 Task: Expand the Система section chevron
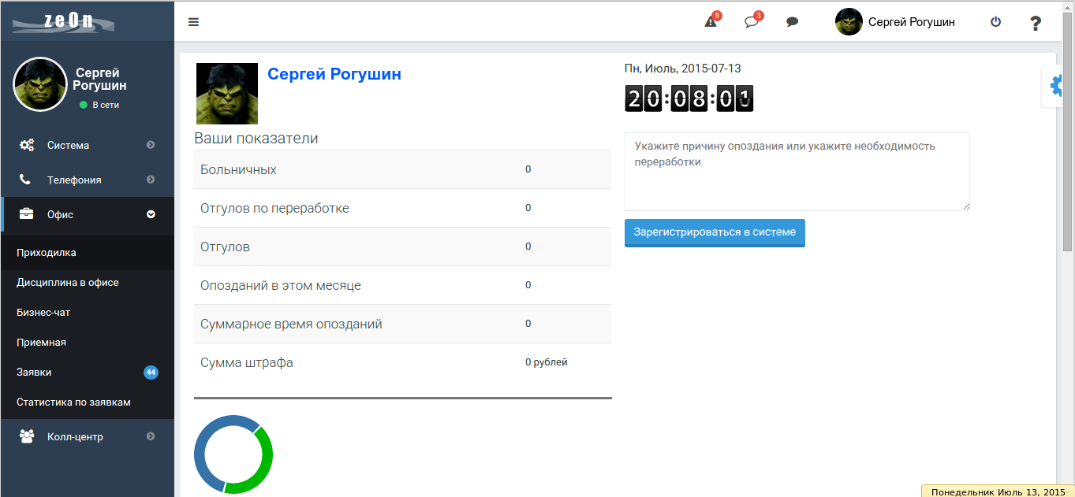pyautogui.click(x=151, y=145)
